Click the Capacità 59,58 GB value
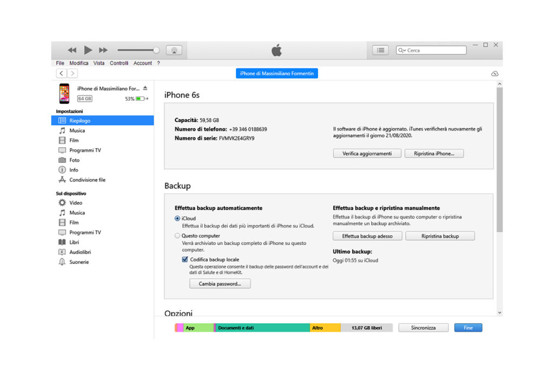Image resolution: width=554 pixels, height=380 pixels. click(x=209, y=120)
